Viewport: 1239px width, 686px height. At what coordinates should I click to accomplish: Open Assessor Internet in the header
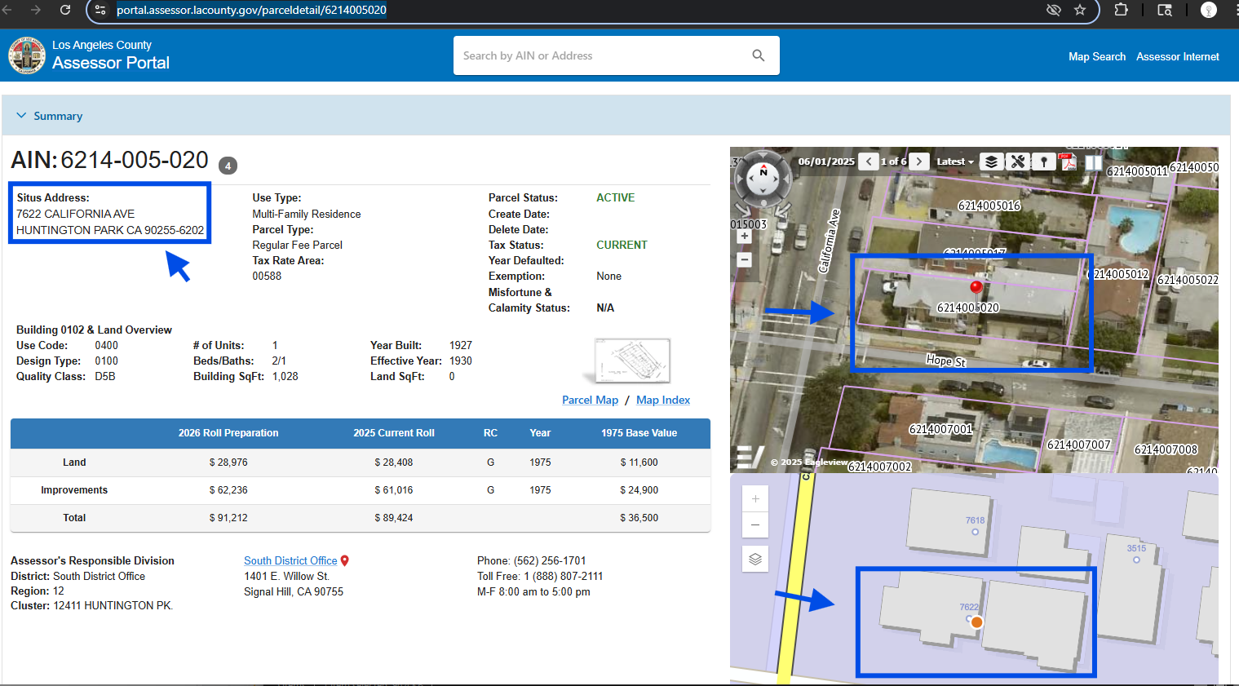(1177, 56)
